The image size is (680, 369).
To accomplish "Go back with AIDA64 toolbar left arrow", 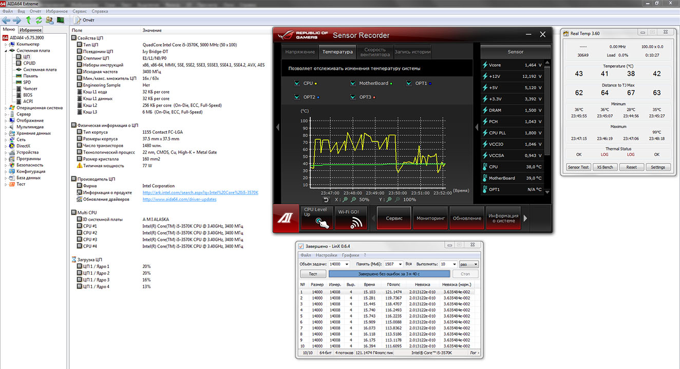I will (6, 20).
